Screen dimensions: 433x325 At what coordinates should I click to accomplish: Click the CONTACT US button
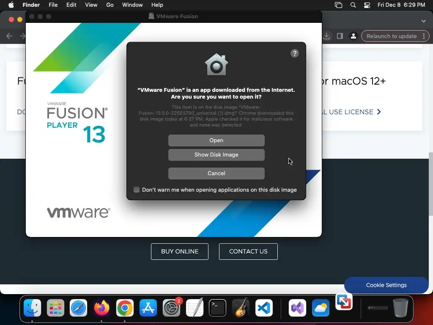[248, 251]
